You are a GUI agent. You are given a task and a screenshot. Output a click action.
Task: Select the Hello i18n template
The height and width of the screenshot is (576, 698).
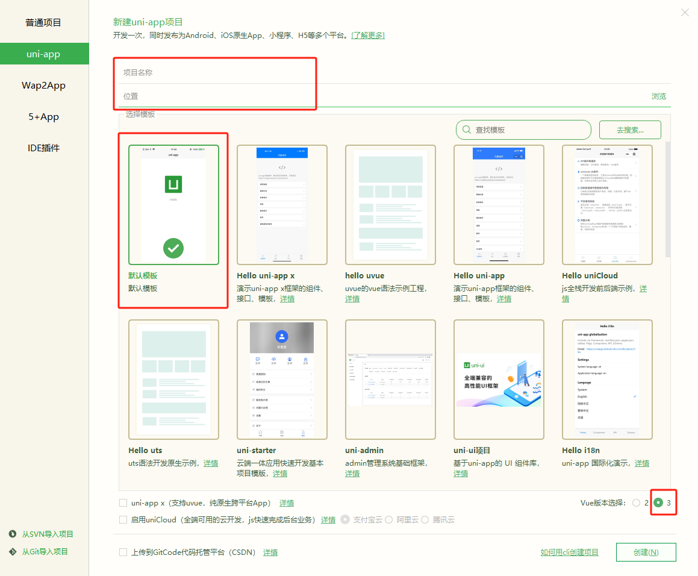(x=607, y=380)
